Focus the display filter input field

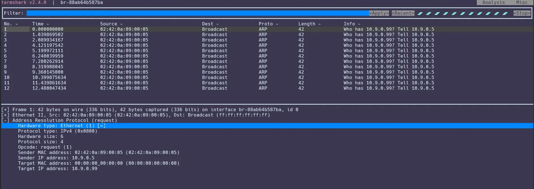point(198,13)
